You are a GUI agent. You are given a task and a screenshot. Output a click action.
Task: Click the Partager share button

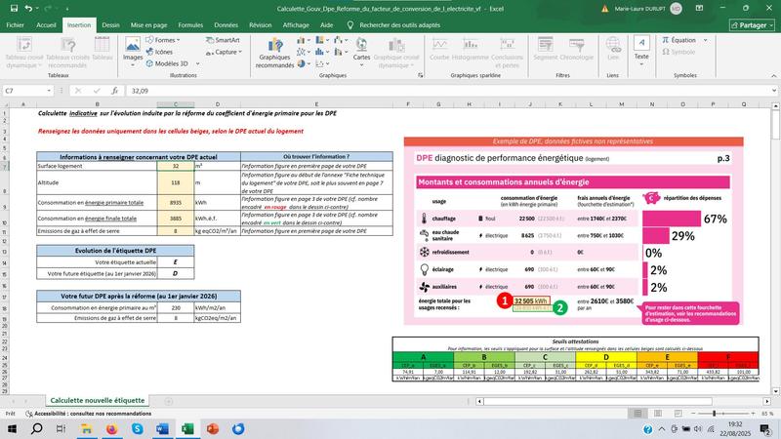pyautogui.click(x=751, y=25)
